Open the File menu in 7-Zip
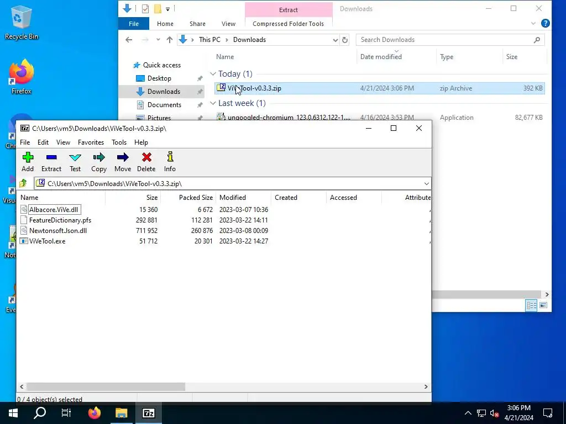The width and height of the screenshot is (566, 424). pos(25,142)
